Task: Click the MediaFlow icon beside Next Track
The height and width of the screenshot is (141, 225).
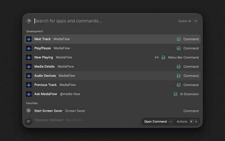Action: (29, 39)
